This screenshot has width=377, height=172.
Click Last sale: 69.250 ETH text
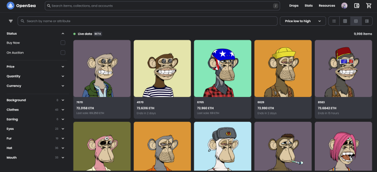tap(90, 113)
